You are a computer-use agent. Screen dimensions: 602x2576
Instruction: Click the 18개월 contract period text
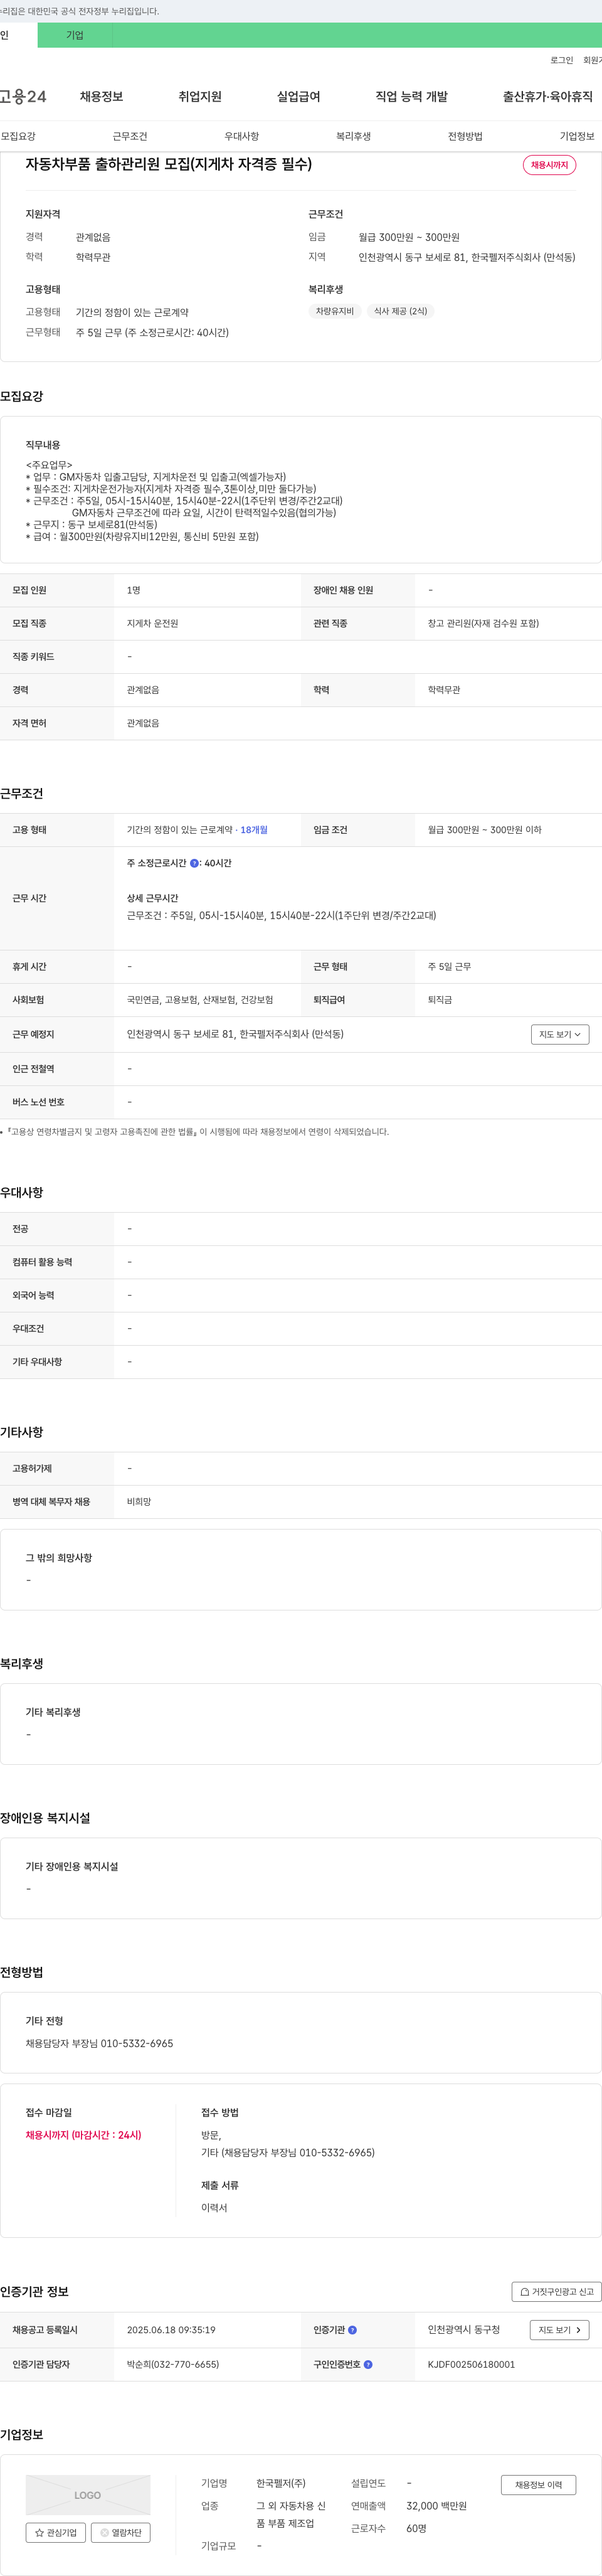[x=254, y=830]
